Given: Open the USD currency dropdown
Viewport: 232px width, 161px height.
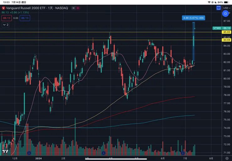Looking at the screenshot, I should (x=227, y=8).
